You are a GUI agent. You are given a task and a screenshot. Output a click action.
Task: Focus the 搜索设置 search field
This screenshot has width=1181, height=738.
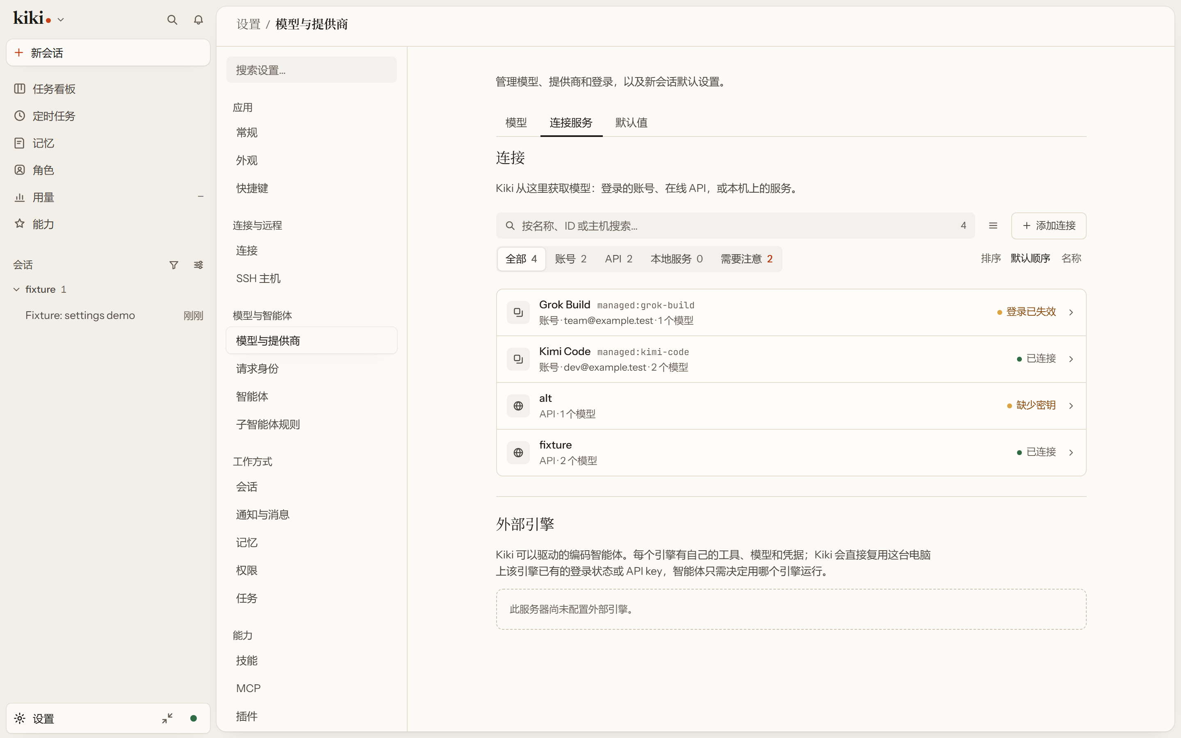[311, 70]
